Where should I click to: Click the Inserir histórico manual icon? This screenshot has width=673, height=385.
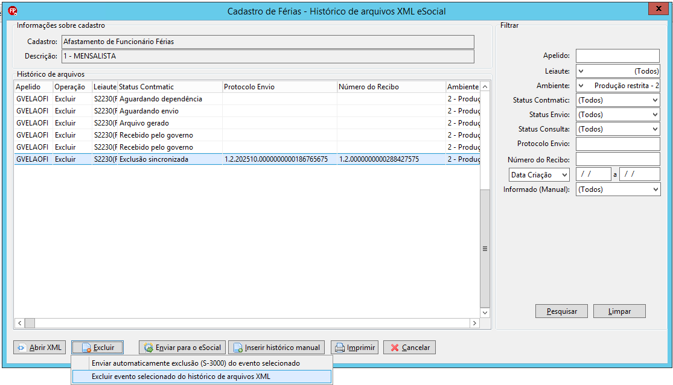[238, 348]
